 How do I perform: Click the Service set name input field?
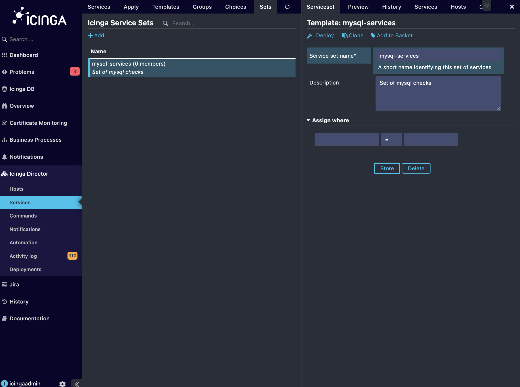click(438, 56)
